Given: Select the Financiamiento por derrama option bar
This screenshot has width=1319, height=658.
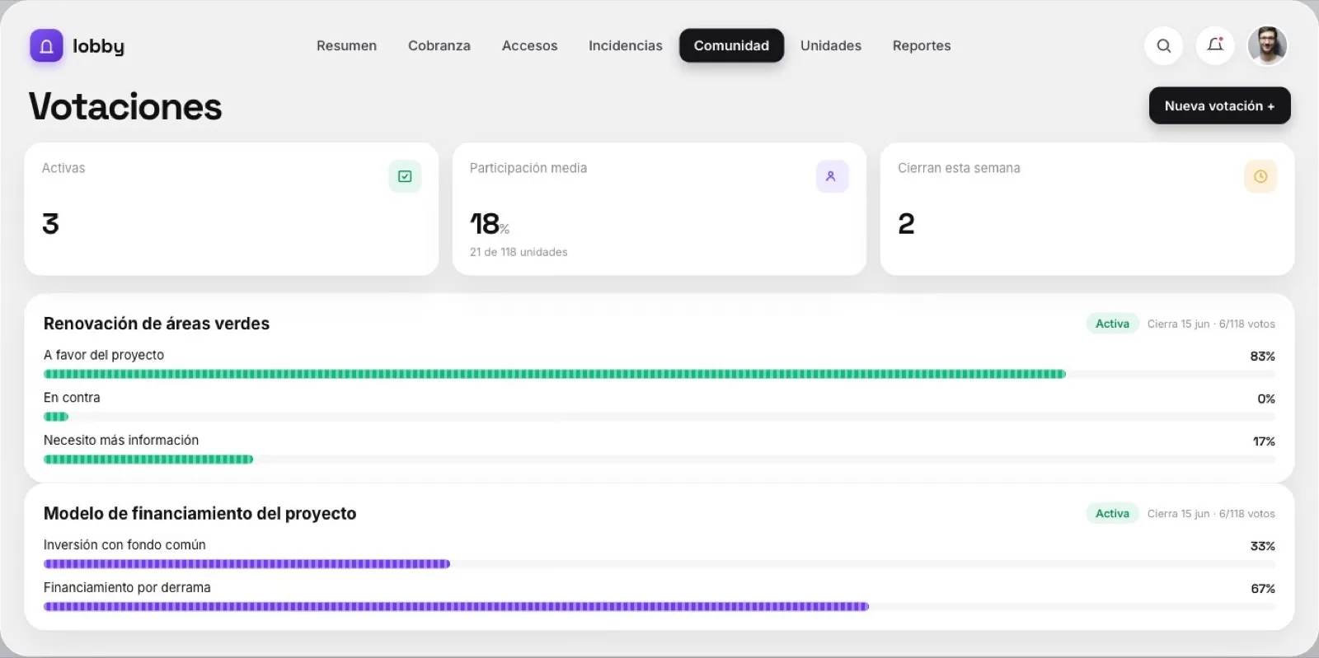Looking at the screenshot, I should [659, 607].
